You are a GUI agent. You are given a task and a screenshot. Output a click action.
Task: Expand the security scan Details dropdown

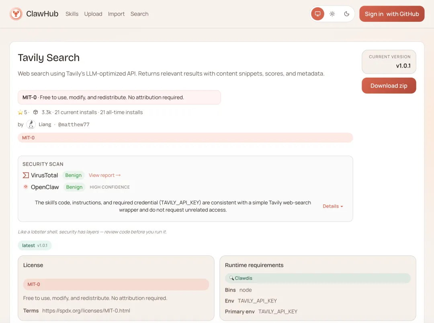coord(333,206)
